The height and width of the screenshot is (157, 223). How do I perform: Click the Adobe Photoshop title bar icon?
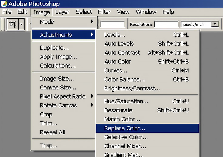pyautogui.click(x=4, y=4)
